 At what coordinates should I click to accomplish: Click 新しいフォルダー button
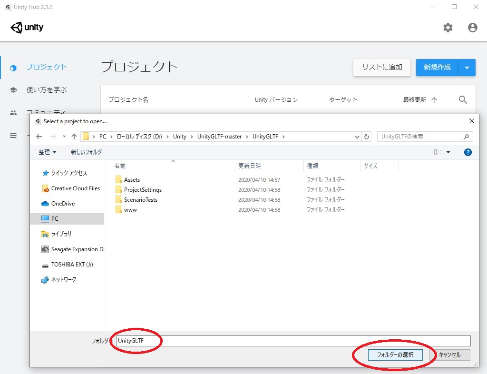coord(88,152)
